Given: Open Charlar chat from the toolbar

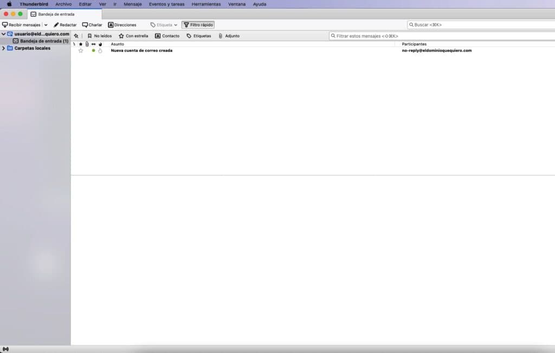Looking at the screenshot, I should (x=92, y=25).
